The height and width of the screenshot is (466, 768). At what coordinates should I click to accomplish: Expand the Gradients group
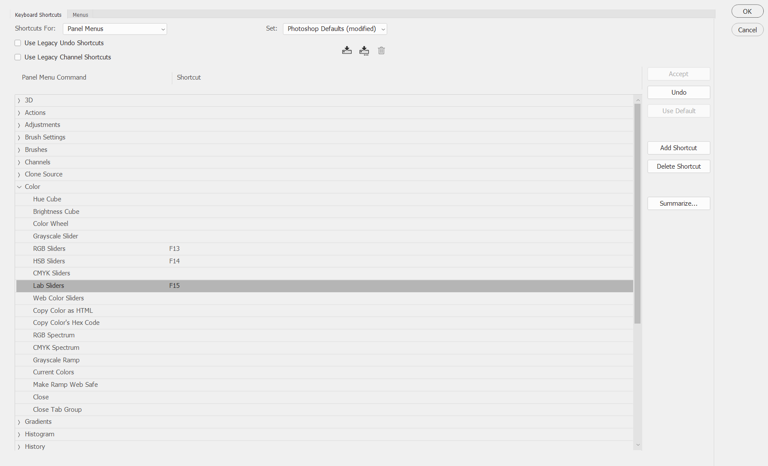click(x=19, y=422)
